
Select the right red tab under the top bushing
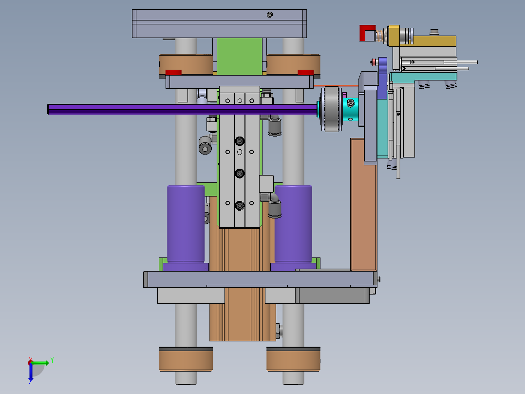pyautogui.click(x=306, y=73)
